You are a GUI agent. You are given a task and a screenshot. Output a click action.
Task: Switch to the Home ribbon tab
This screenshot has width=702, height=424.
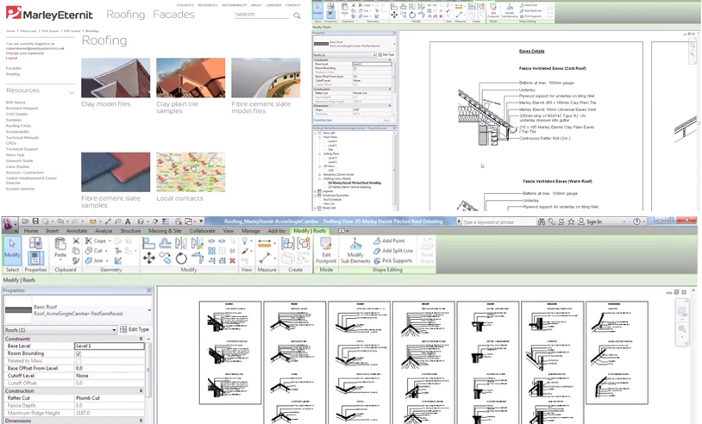coord(31,231)
